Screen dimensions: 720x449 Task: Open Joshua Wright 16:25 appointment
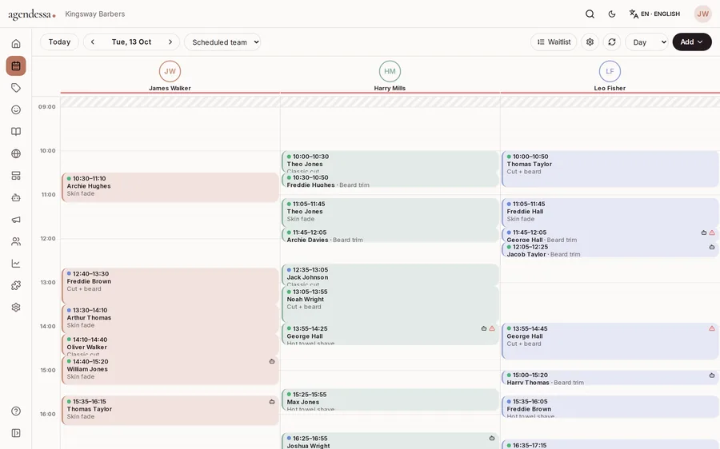[x=390, y=441]
